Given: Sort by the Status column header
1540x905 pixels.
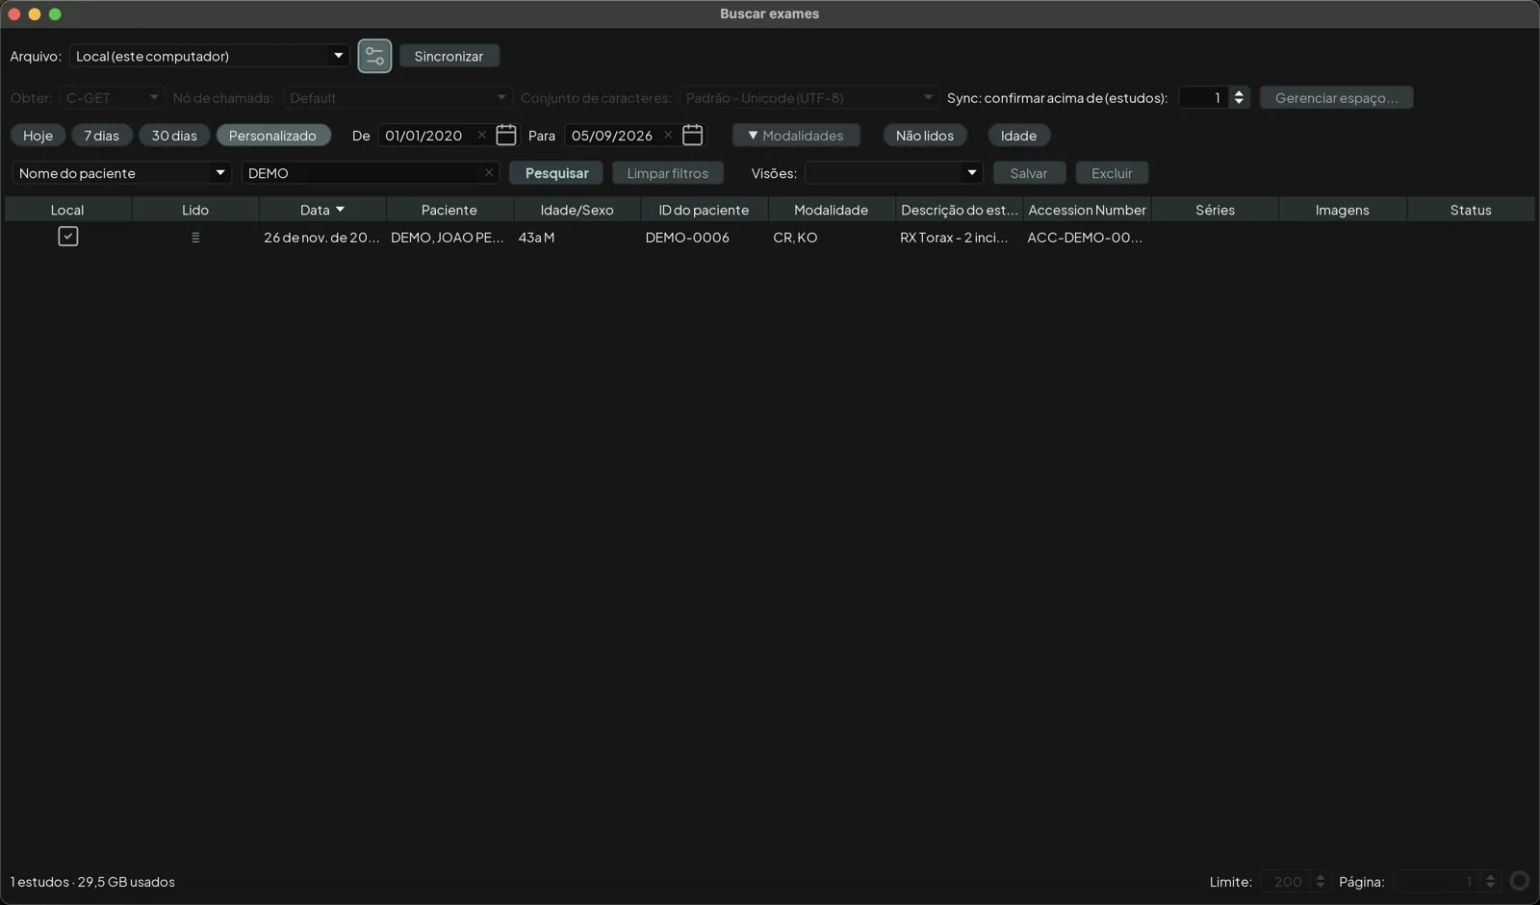Looking at the screenshot, I should coord(1471,210).
